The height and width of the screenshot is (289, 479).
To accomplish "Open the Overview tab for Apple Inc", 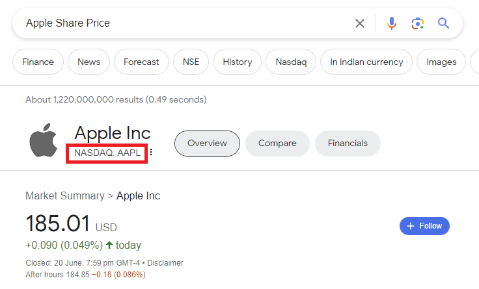I will pyautogui.click(x=207, y=144).
